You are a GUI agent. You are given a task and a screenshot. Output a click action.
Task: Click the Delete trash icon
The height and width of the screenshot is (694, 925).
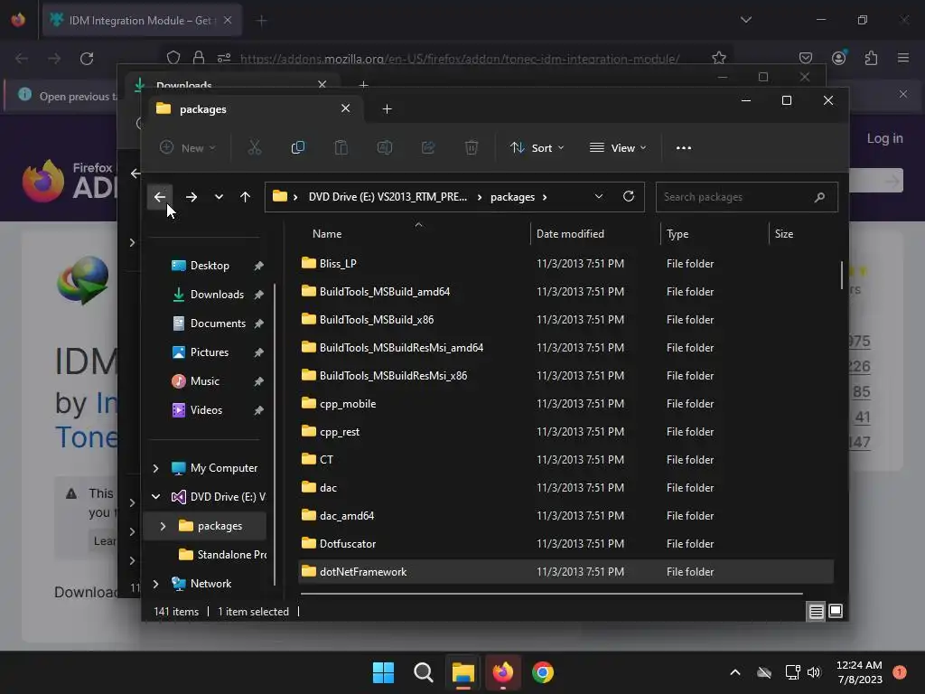pos(472,147)
